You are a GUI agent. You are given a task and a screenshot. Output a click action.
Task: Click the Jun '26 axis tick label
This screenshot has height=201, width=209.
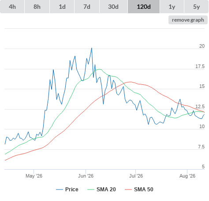pos(86,176)
